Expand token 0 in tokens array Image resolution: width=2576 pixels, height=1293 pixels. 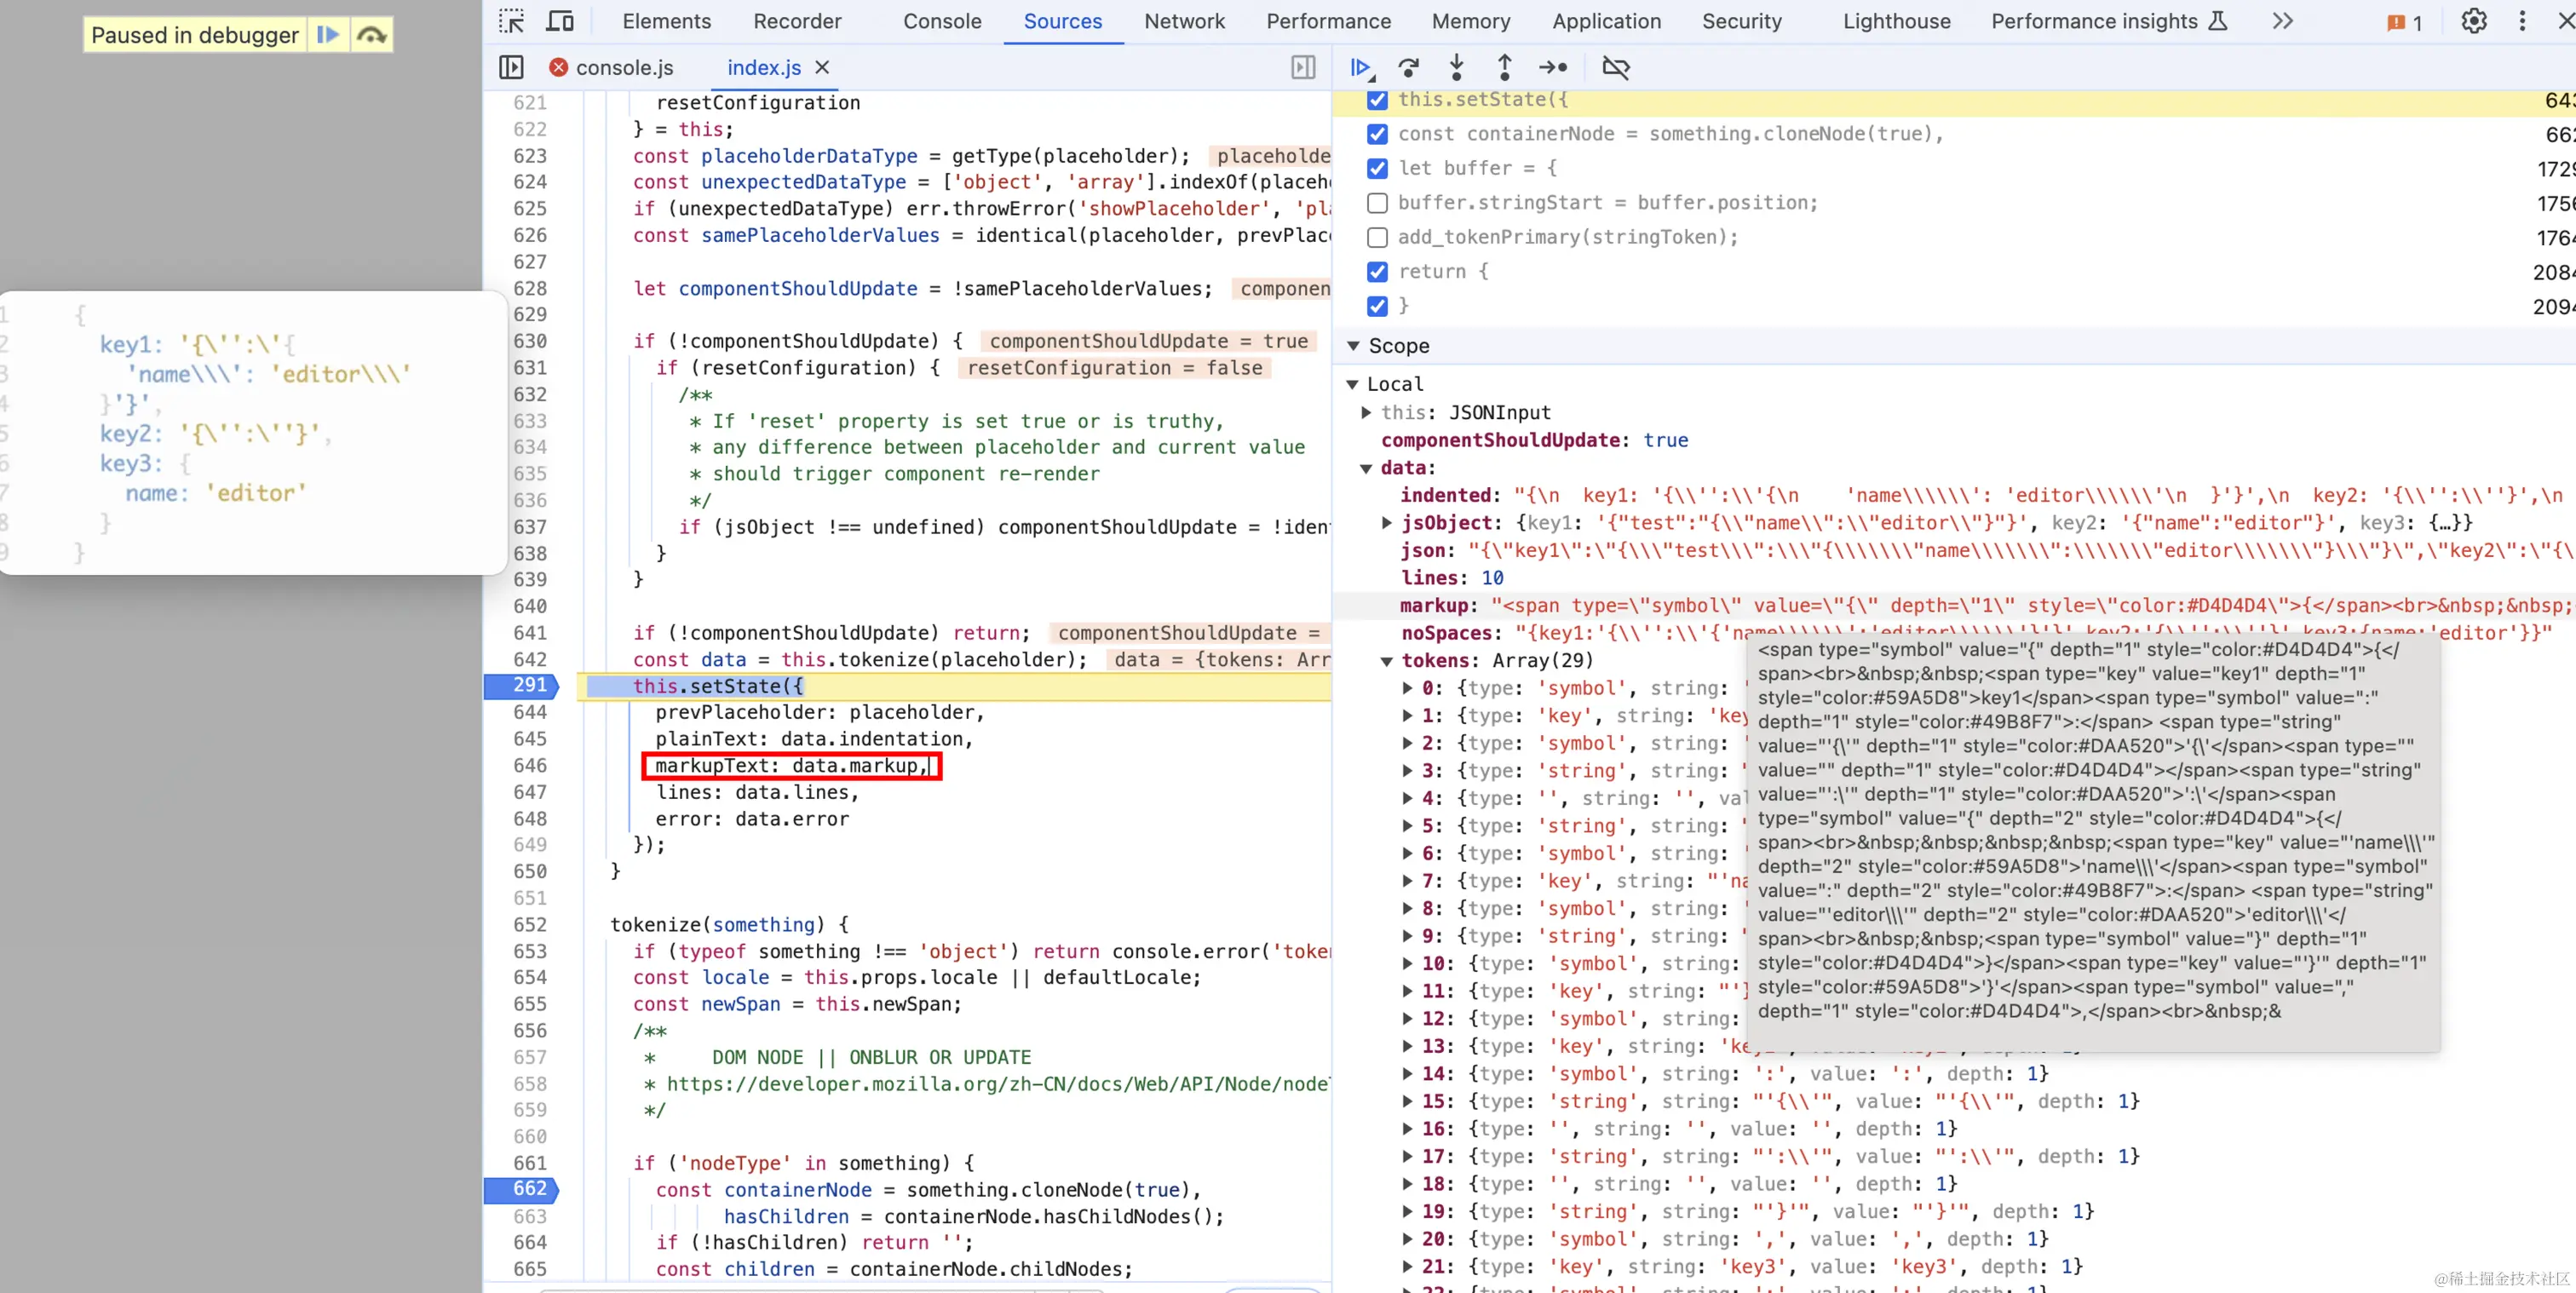click(x=1407, y=688)
